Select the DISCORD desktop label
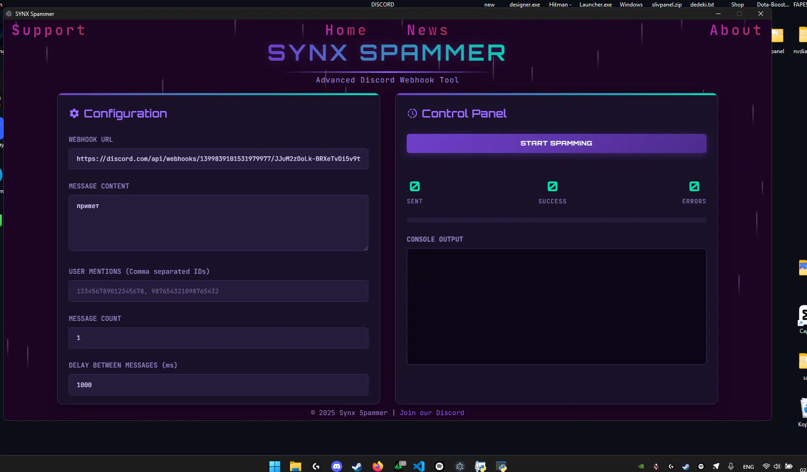This screenshot has height=472, width=807. (x=382, y=5)
